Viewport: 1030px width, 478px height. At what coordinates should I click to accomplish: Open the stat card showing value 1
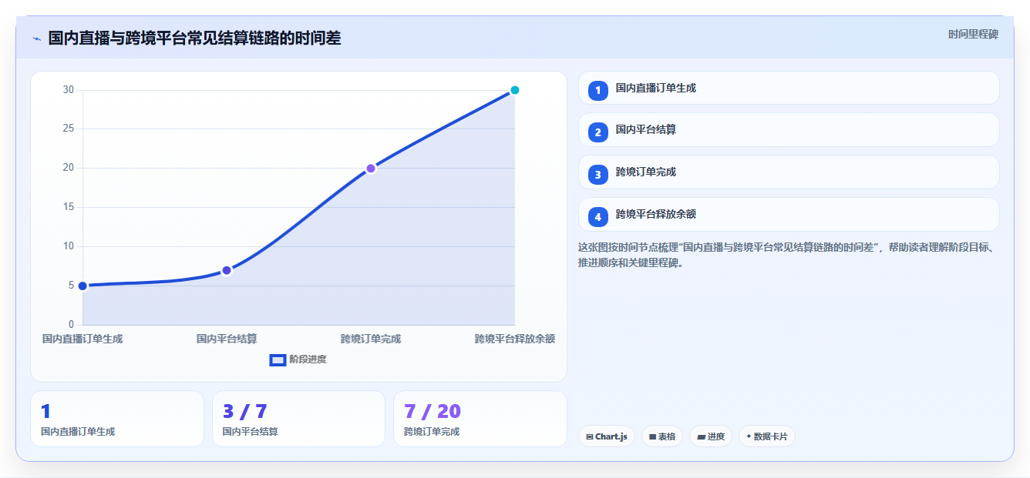coord(117,419)
